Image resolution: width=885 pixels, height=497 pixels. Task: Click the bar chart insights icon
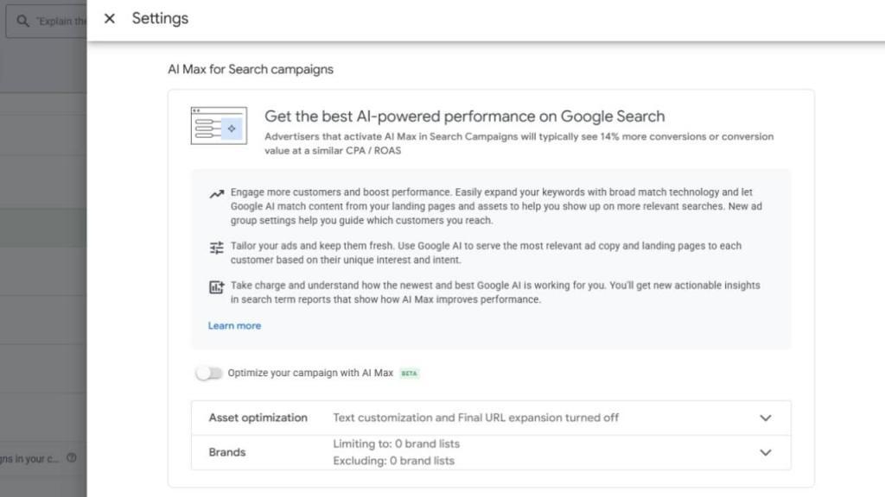217,286
